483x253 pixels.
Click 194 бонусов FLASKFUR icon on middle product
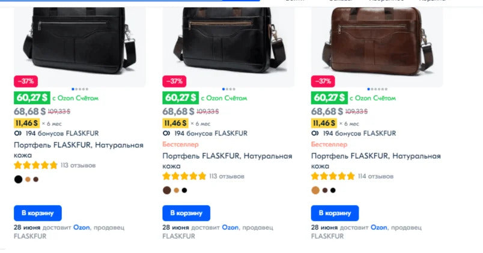(x=166, y=134)
